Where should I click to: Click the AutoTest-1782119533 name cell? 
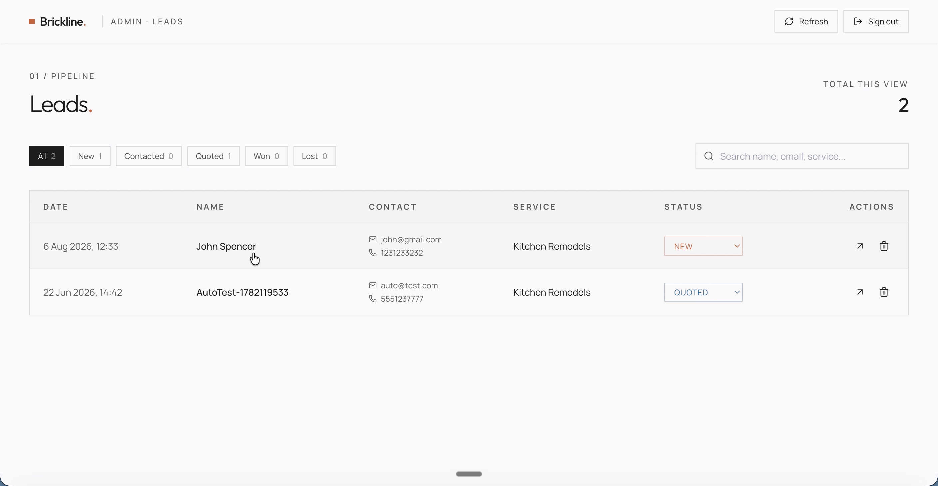click(242, 292)
